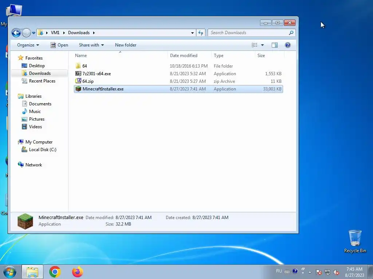Click the large Minecraft icon in details pane
Viewport: 373px width, 279px height.
25,221
